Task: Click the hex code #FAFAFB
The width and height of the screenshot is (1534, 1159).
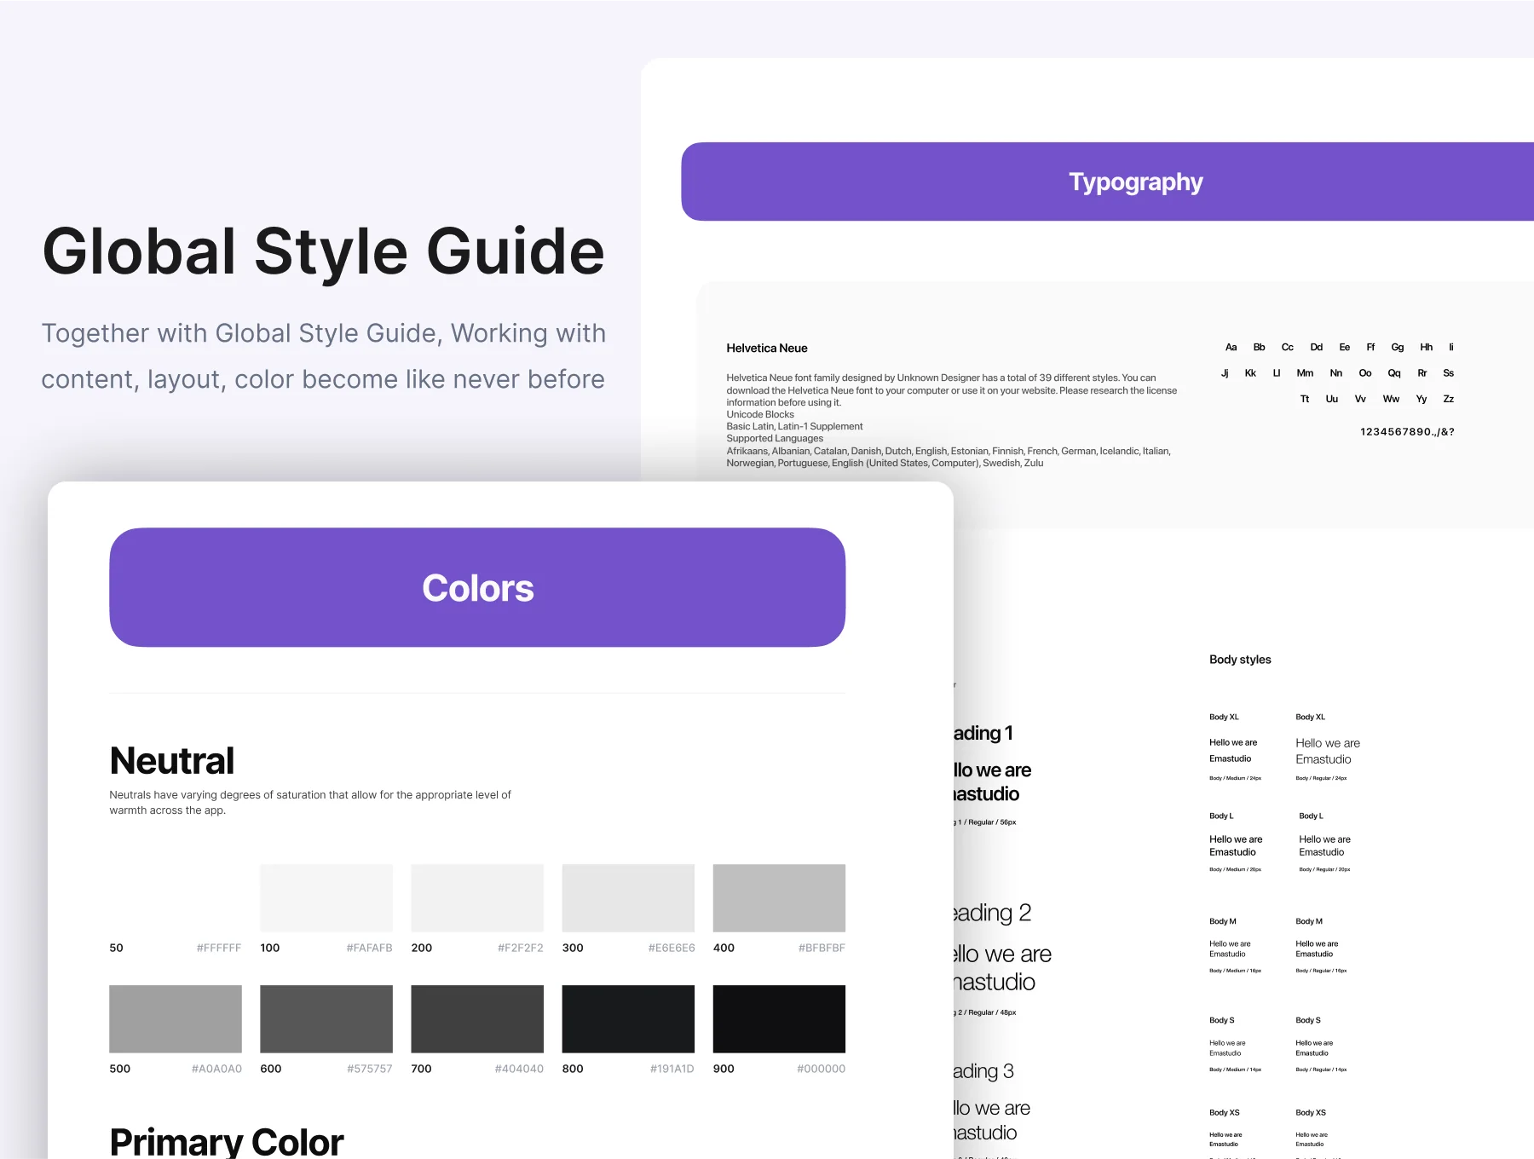Action: tap(370, 948)
